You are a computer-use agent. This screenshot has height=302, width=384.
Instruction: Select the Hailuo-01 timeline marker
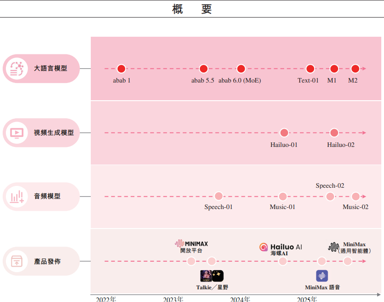(x=284, y=133)
